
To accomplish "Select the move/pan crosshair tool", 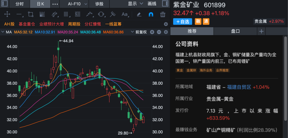I will tap(7, 14).
